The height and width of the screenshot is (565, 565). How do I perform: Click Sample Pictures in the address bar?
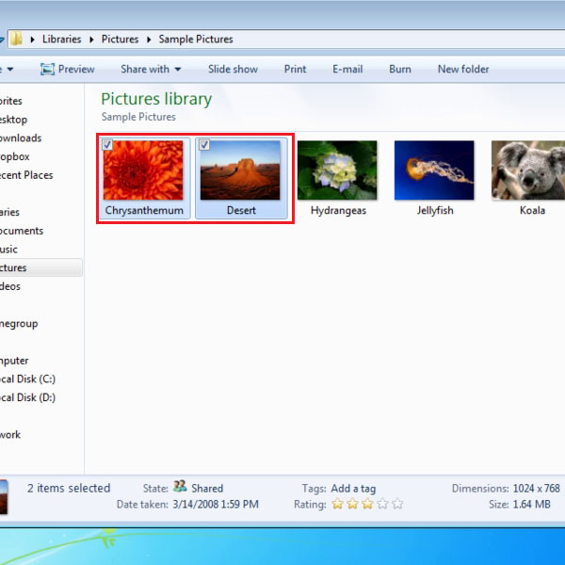point(196,39)
